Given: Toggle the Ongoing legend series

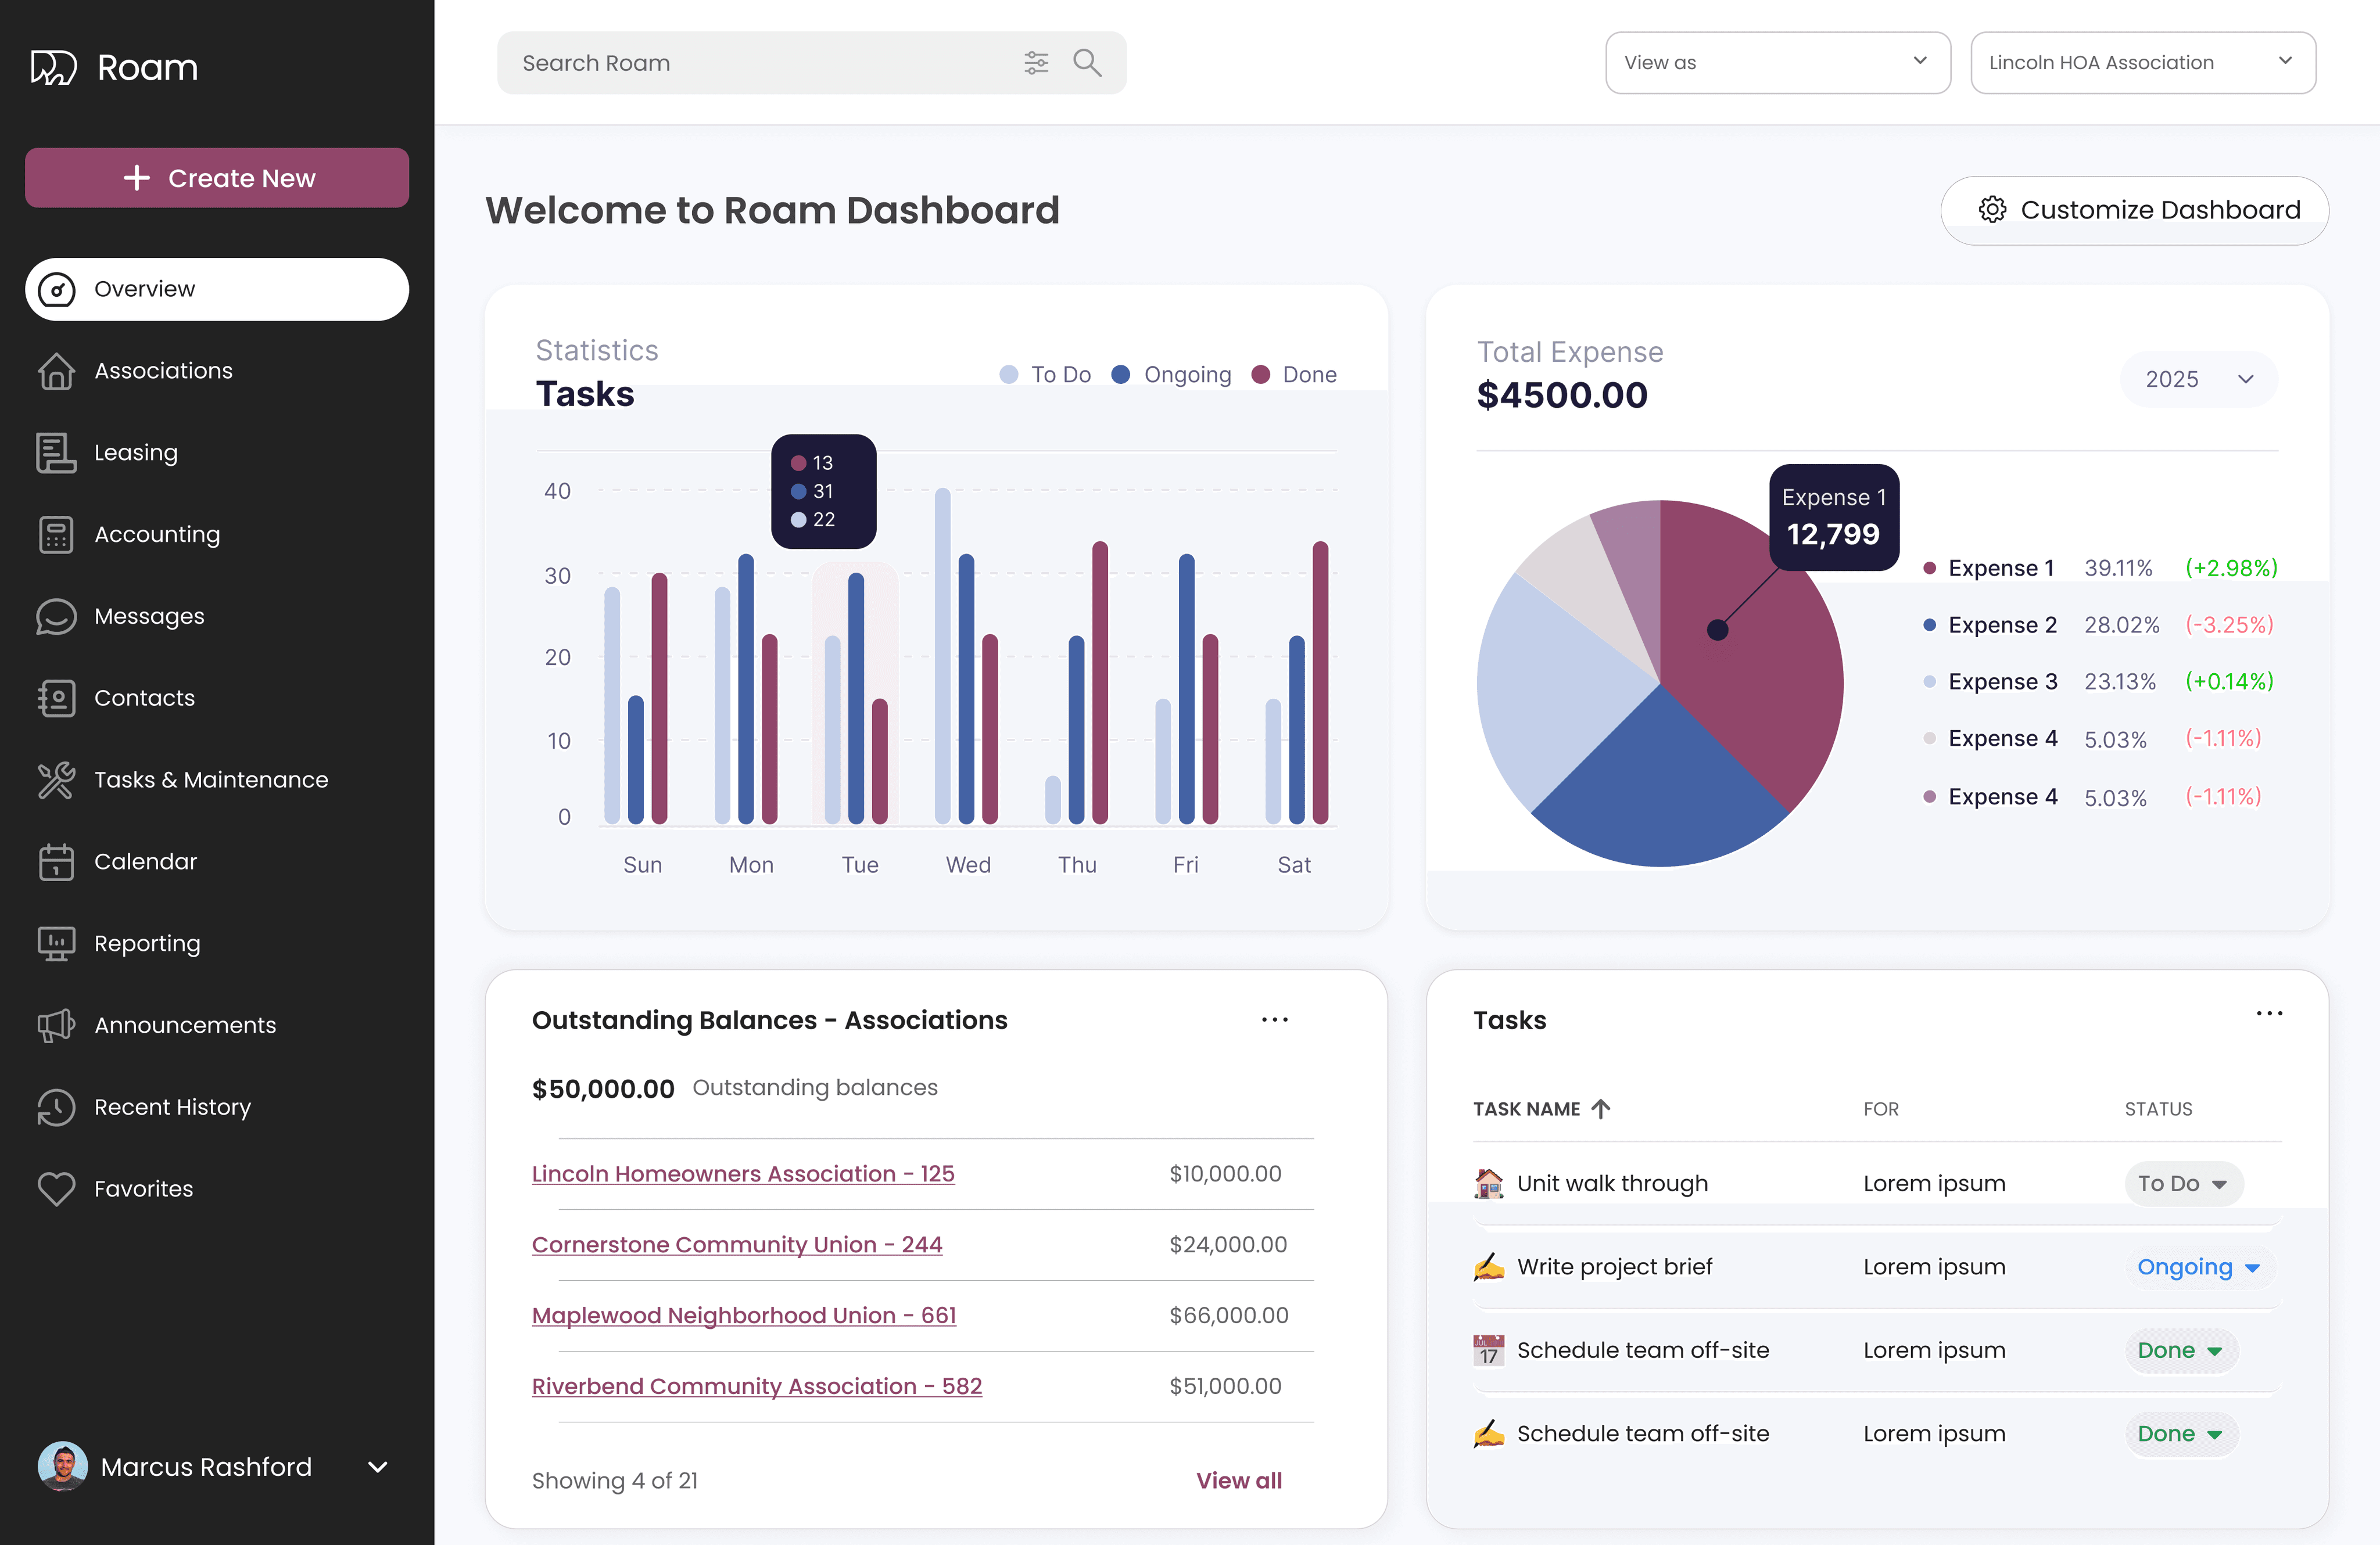Looking at the screenshot, I should tap(1172, 375).
